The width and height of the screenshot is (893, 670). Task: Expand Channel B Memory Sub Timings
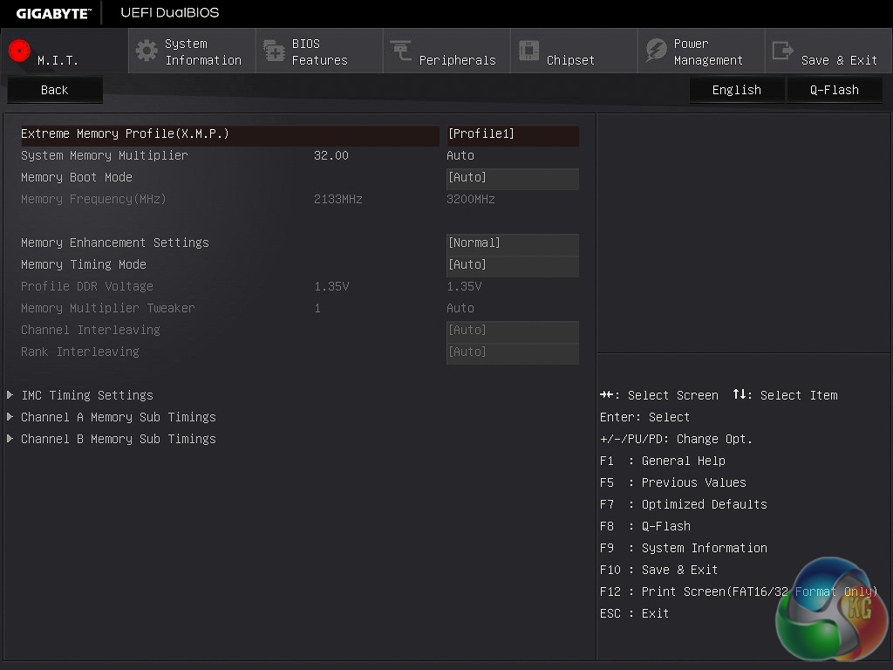(119, 439)
